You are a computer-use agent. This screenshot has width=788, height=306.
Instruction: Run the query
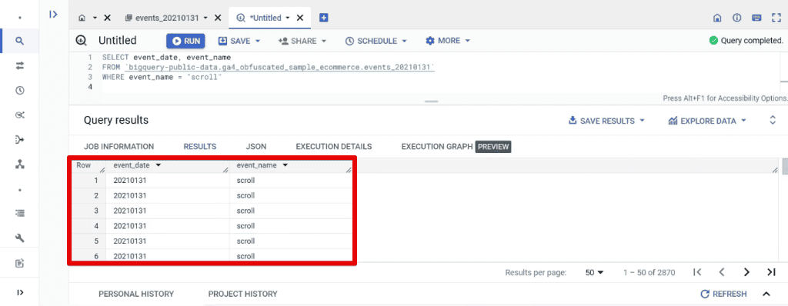pyautogui.click(x=186, y=42)
